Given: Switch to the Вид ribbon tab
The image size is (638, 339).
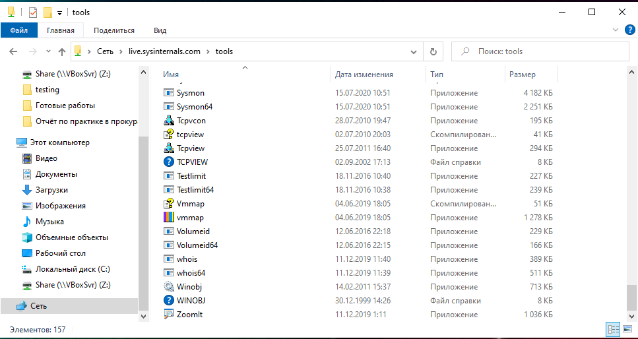Looking at the screenshot, I should (x=160, y=30).
